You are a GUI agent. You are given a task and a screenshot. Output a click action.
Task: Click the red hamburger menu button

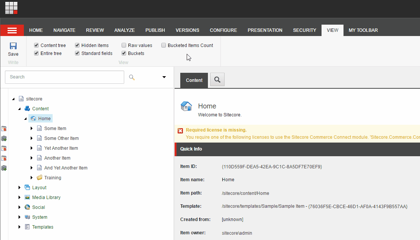tap(12, 30)
